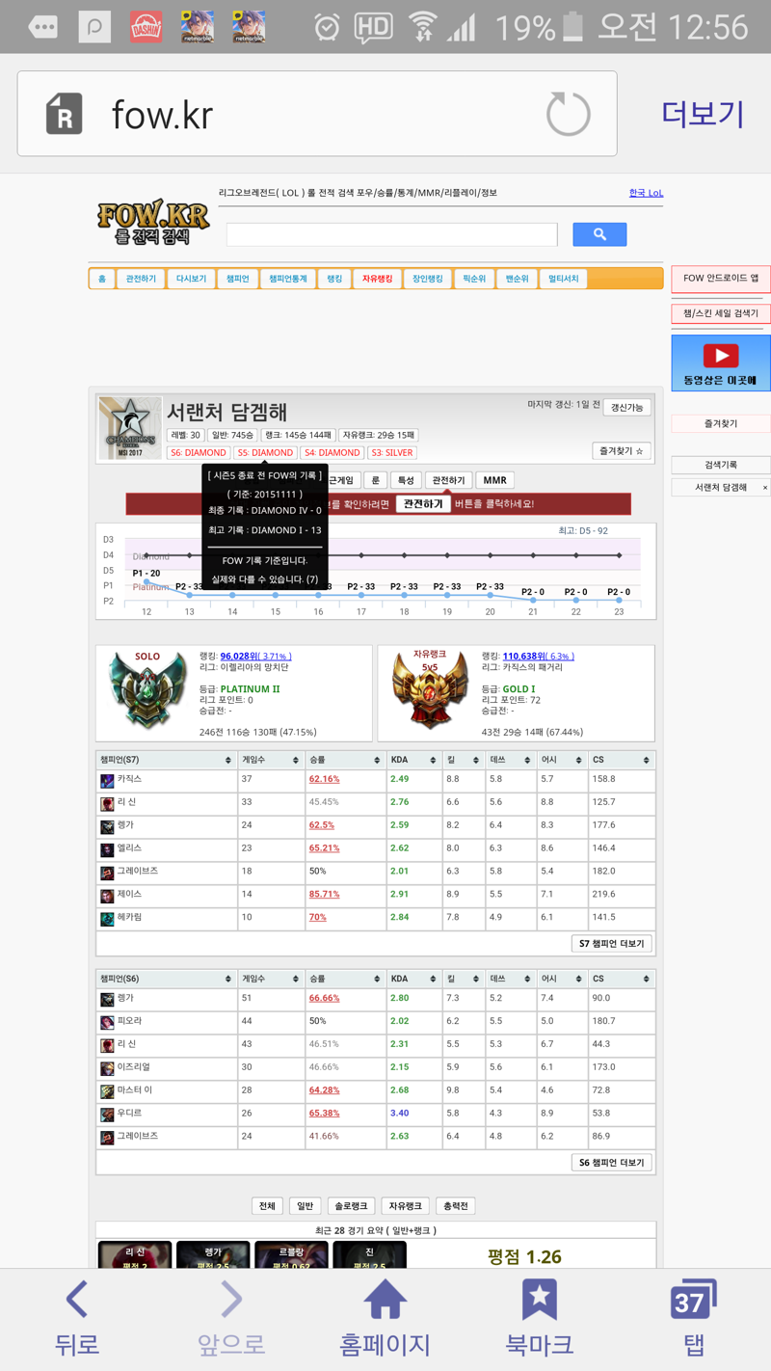Open the 홈 navigation tab
This screenshot has width=771, height=1371.
coord(102,279)
